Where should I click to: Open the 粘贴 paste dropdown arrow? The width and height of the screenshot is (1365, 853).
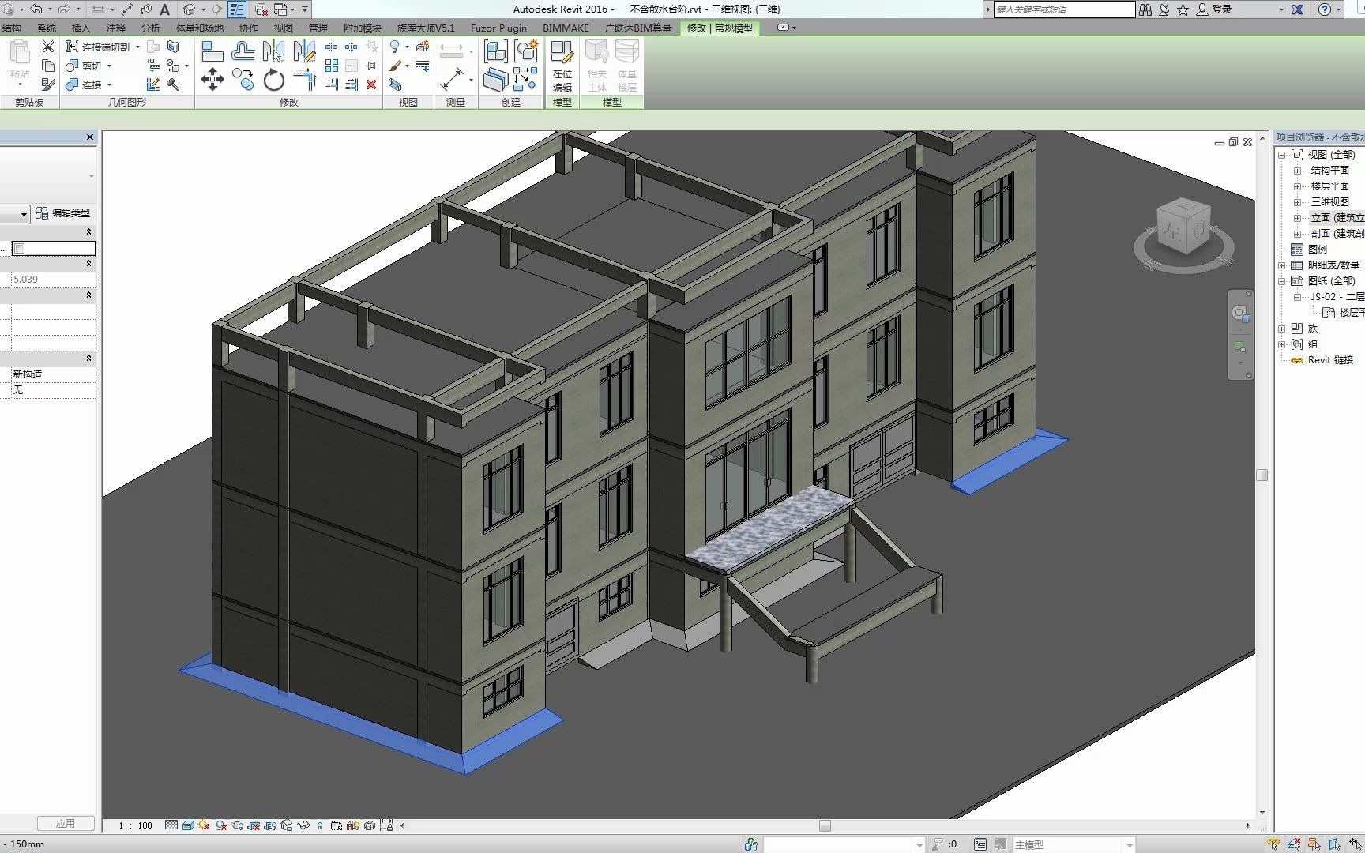20,84
